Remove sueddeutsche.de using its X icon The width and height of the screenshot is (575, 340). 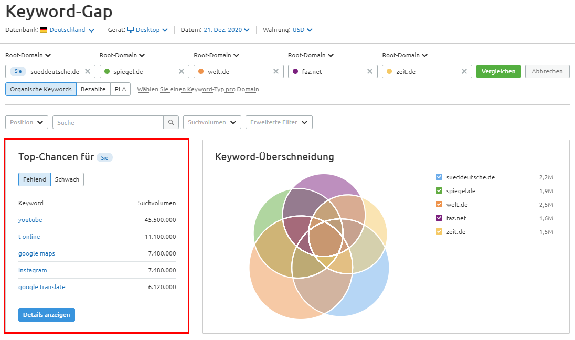tap(88, 71)
